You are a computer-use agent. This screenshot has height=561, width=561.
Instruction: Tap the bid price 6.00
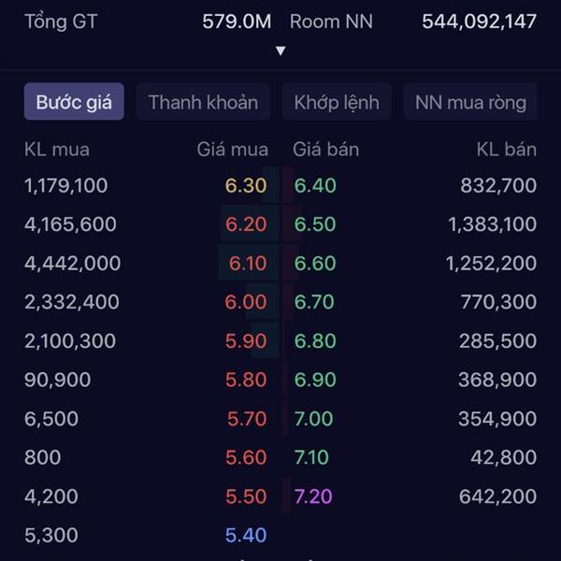pyautogui.click(x=246, y=302)
